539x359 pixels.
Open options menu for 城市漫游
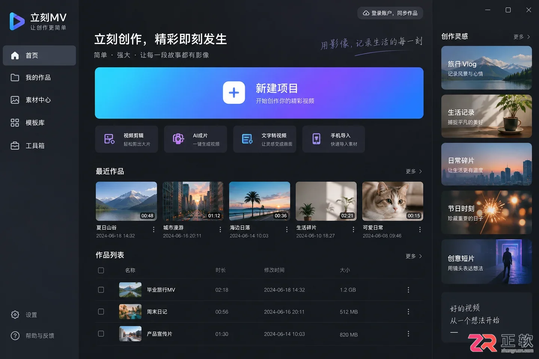click(x=220, y=230)
